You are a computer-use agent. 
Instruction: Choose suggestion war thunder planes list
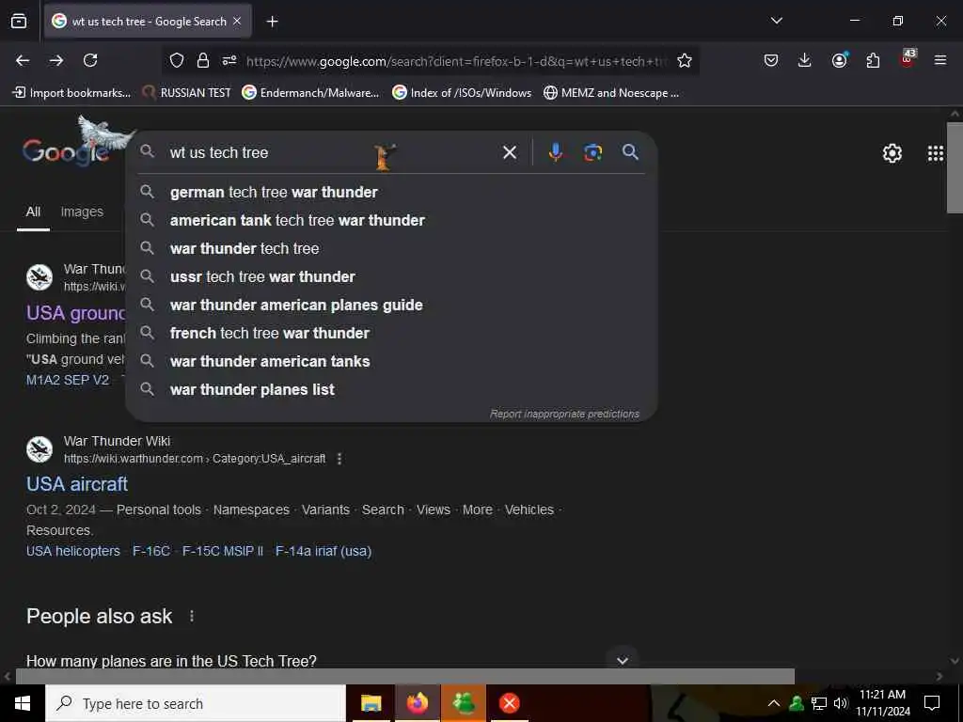391,390
